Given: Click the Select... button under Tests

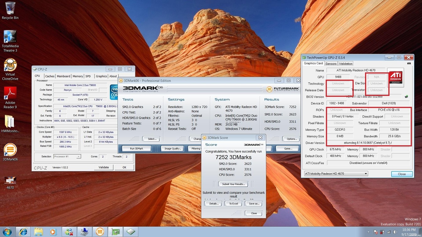Looking at the screenshot, I should tap(152, 139).
